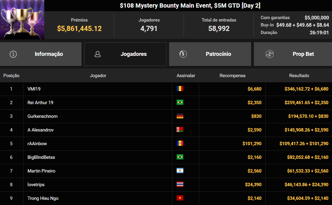Click result $61,532.33 + $2,560

coord(308,171)
